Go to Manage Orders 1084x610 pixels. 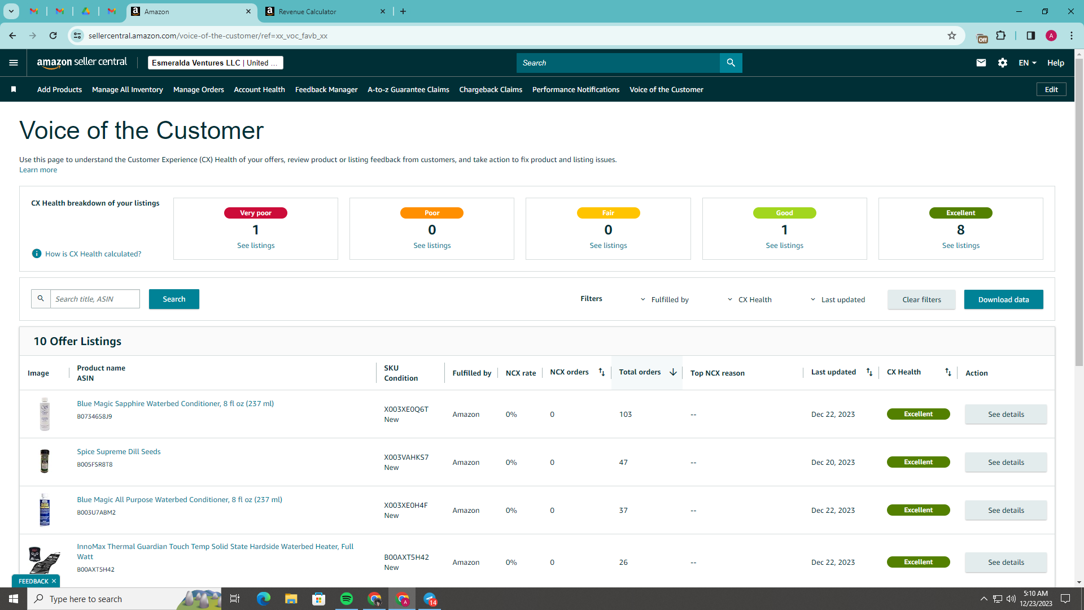click(x=199, y=89)
